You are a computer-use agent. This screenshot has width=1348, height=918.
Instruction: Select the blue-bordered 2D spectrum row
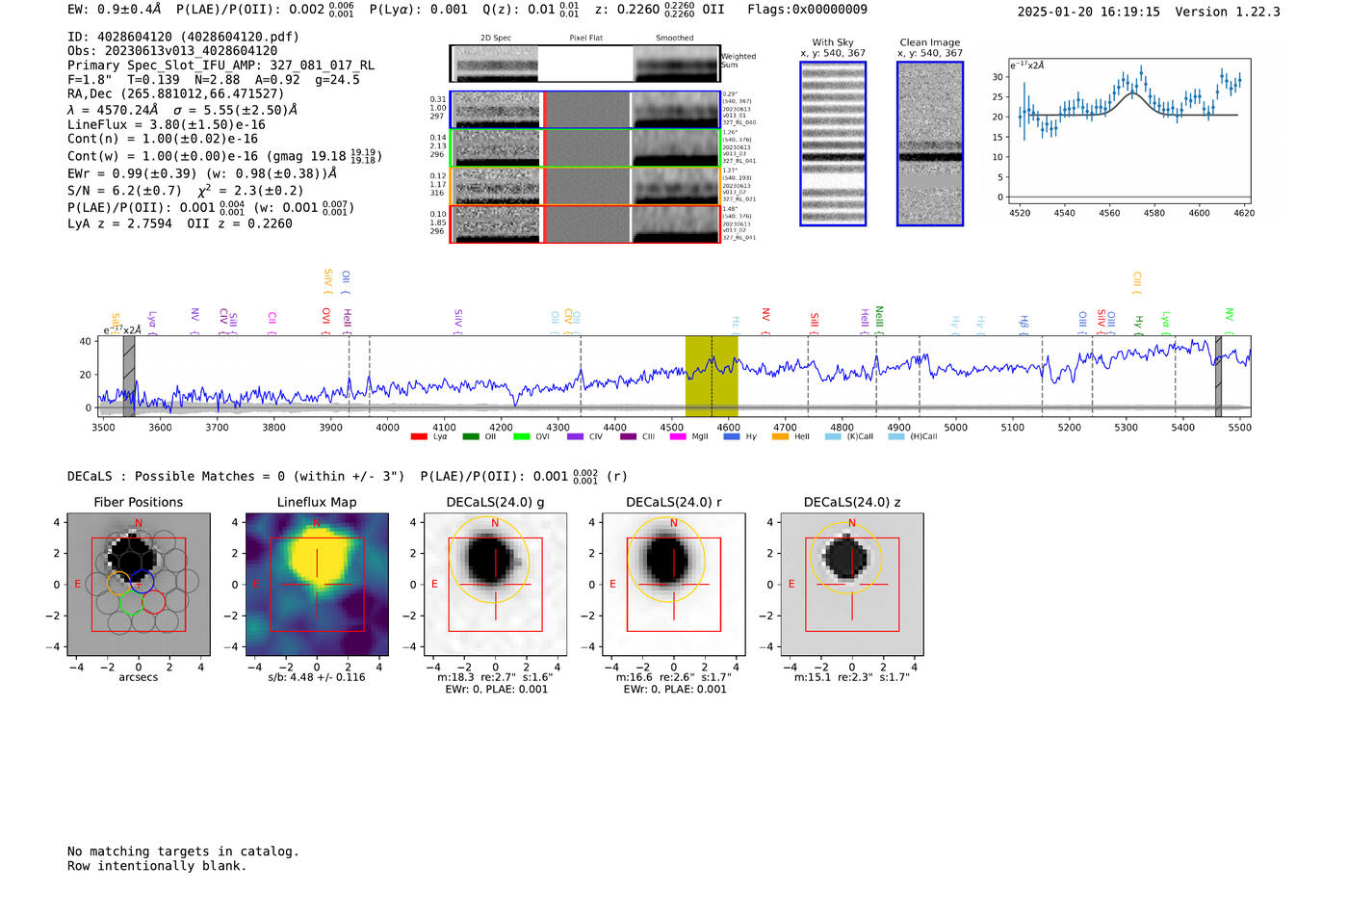click(585, 110)
